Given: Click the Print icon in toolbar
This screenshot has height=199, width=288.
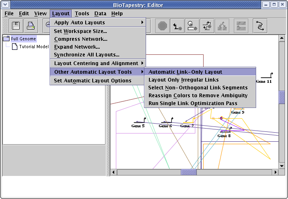Looking at the screenshot, I should click(x=31, y=26).
